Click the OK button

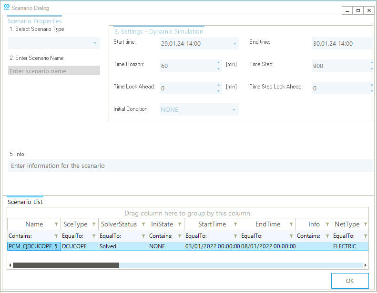(x=349, y=281)
